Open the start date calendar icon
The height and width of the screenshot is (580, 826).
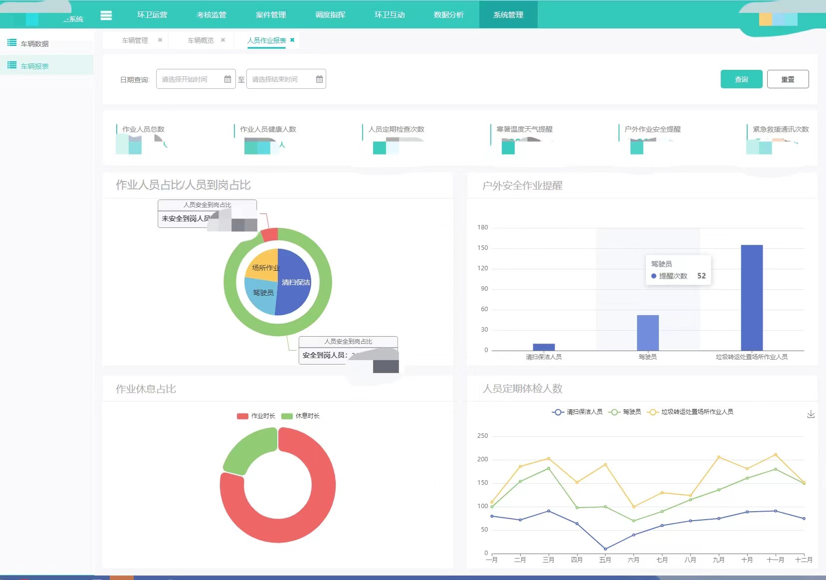coord(227,79)
